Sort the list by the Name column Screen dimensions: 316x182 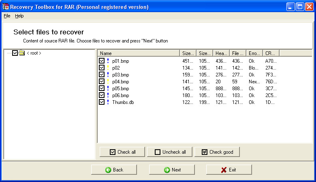point(139,53)
